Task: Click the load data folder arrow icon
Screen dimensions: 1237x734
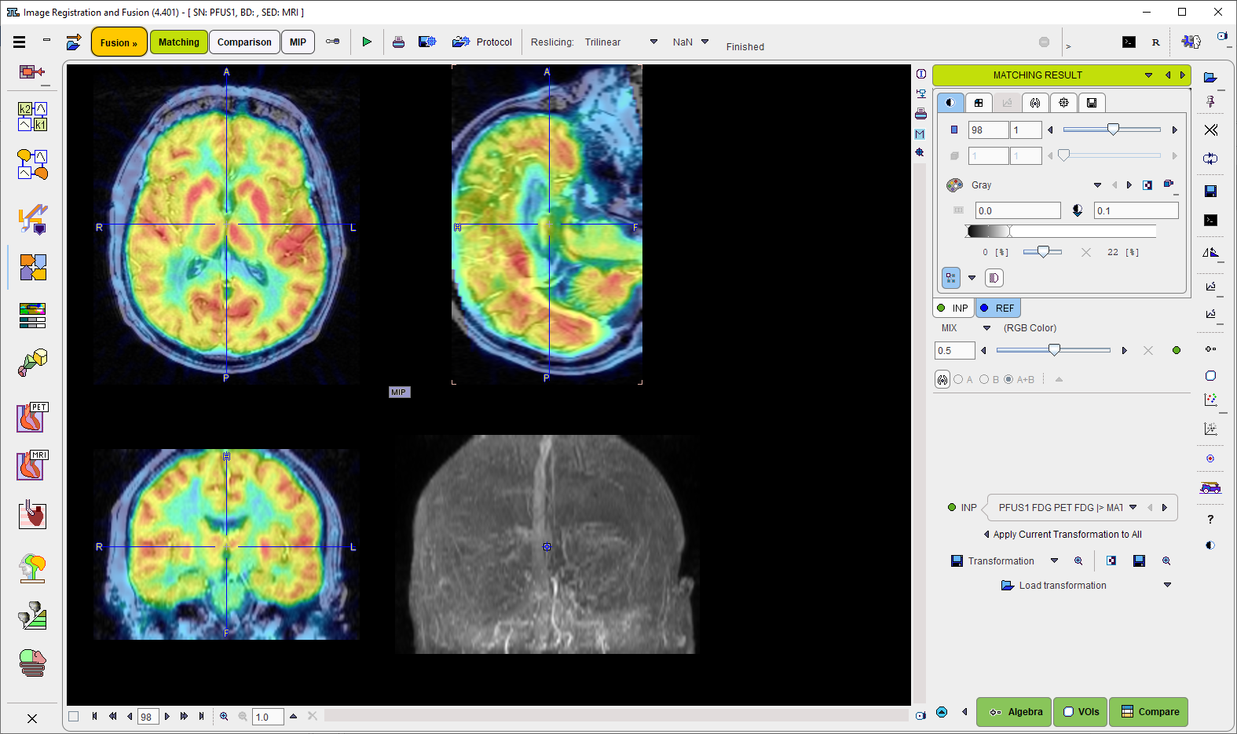Action: pyautogui.click(x=74, y=42)
